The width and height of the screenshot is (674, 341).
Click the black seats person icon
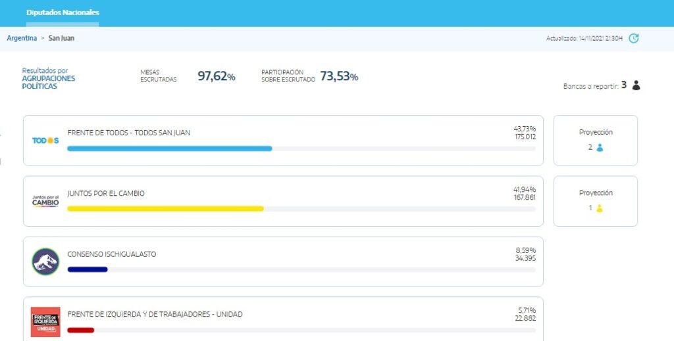636,85
